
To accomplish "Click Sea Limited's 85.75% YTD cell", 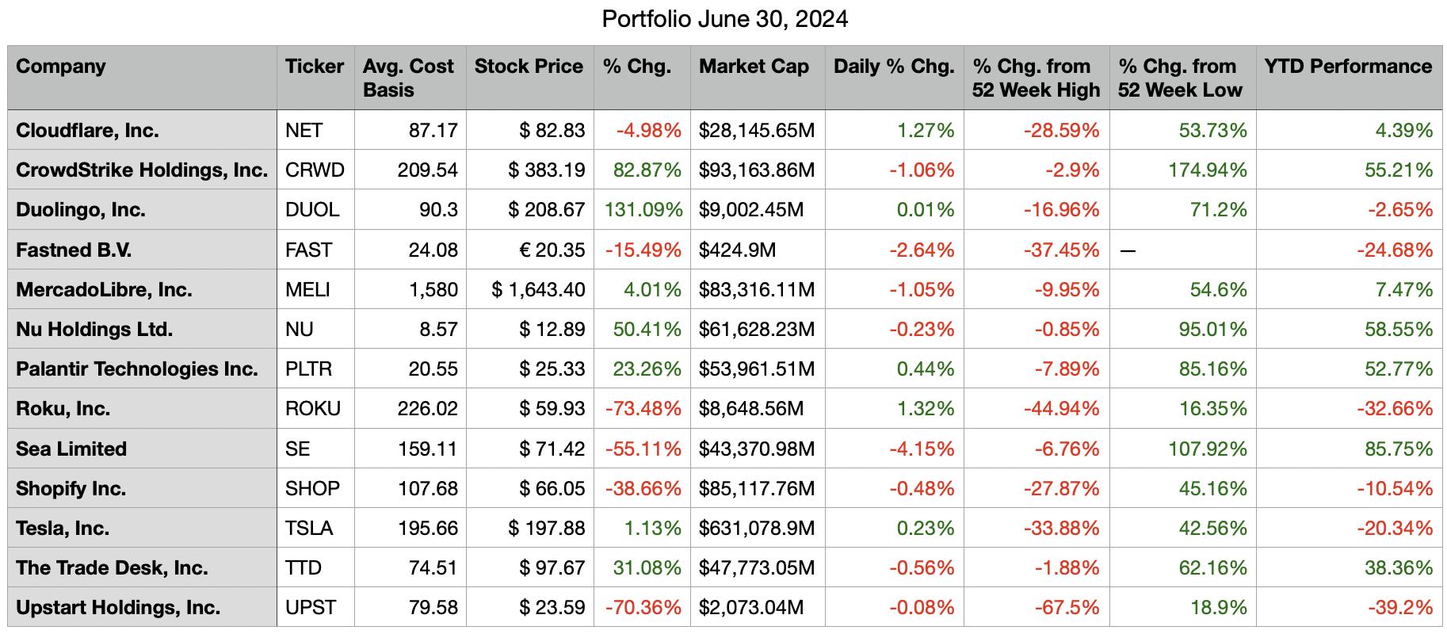I will click(1398, 449).
